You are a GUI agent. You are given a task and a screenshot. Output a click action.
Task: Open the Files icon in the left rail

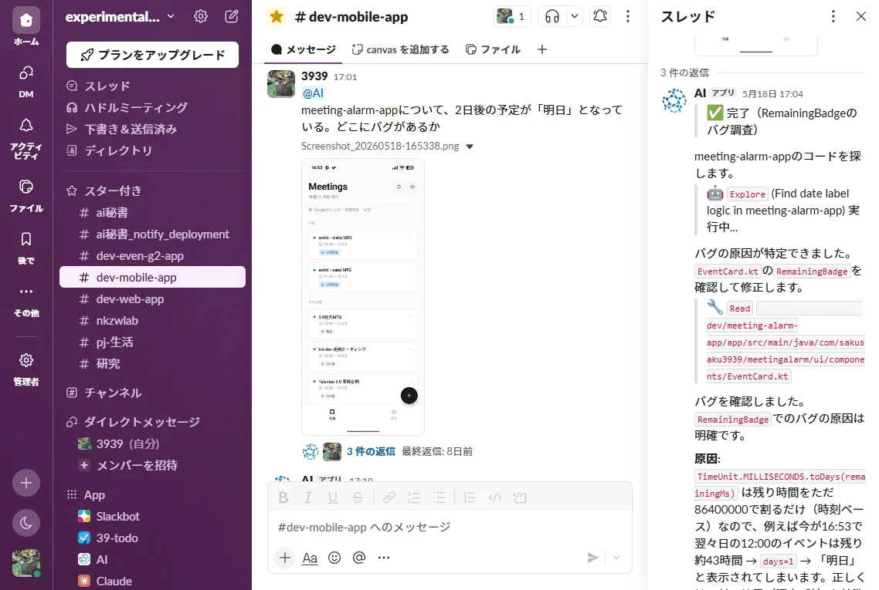(x=25, y=187)
